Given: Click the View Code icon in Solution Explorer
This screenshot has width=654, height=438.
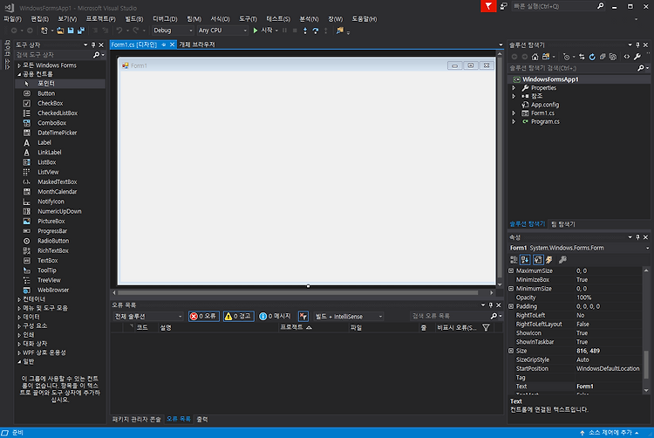Looking at the screenshot, I should click(x=626, y=57).
